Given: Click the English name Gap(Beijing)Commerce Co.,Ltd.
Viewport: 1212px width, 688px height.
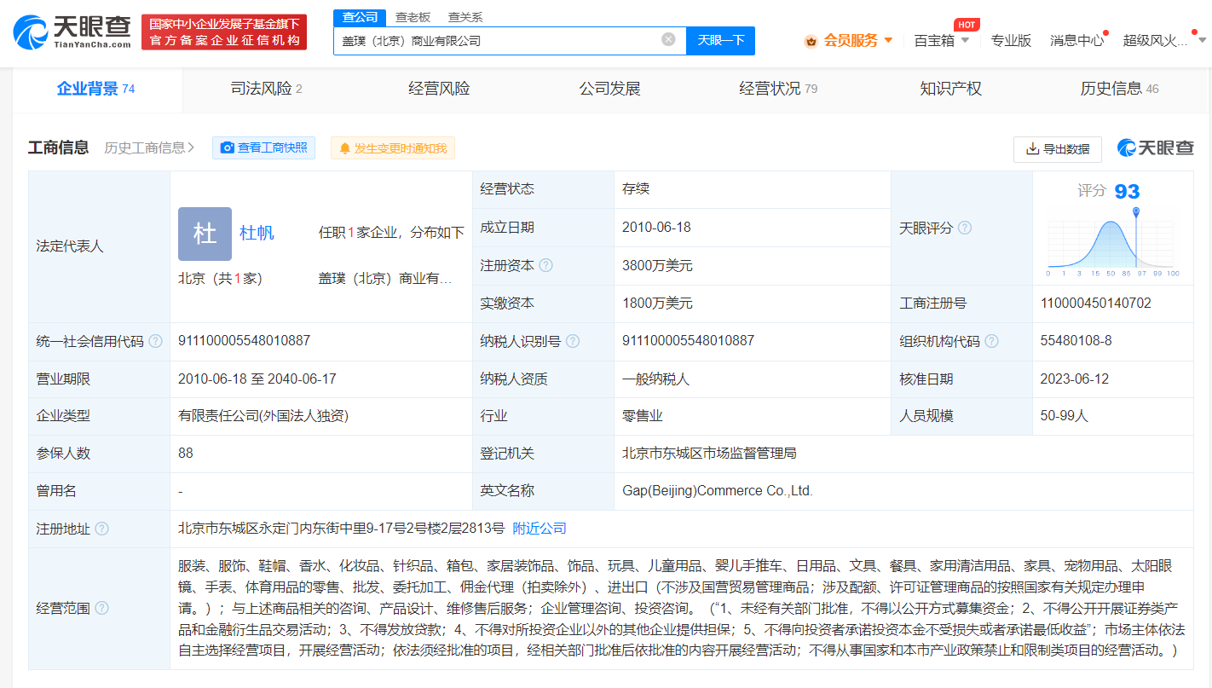Looking at the screenshot, I should coord(718,491).
